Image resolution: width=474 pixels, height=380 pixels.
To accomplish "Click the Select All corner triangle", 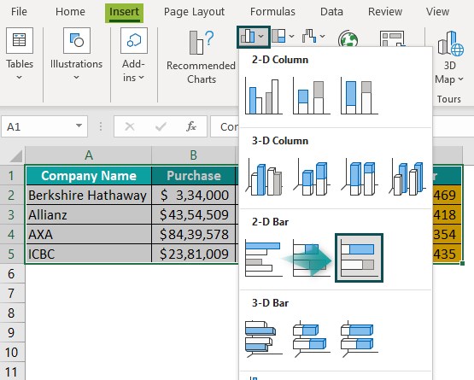I will pos(15,156).
